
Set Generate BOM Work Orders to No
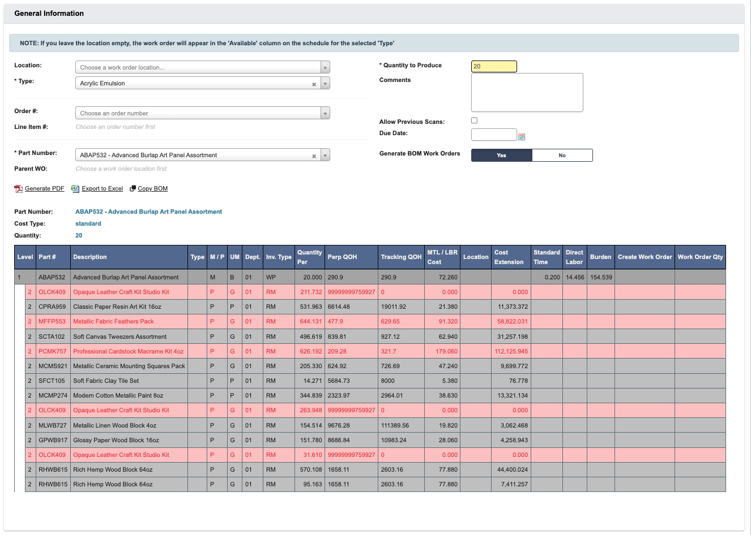[x=562, y=155]
